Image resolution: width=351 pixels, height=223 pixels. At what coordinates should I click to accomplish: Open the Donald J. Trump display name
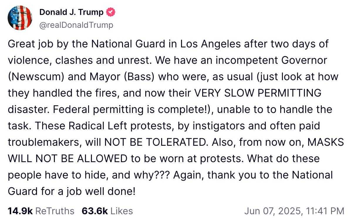coord(71,12)
